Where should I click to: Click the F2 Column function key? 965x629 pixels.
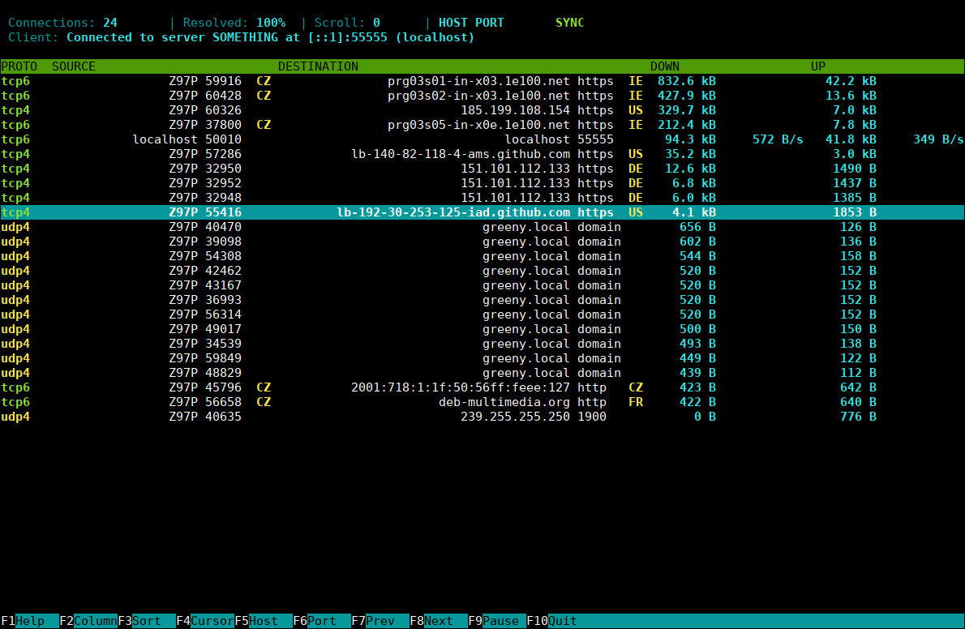click(x=88, y=621)
